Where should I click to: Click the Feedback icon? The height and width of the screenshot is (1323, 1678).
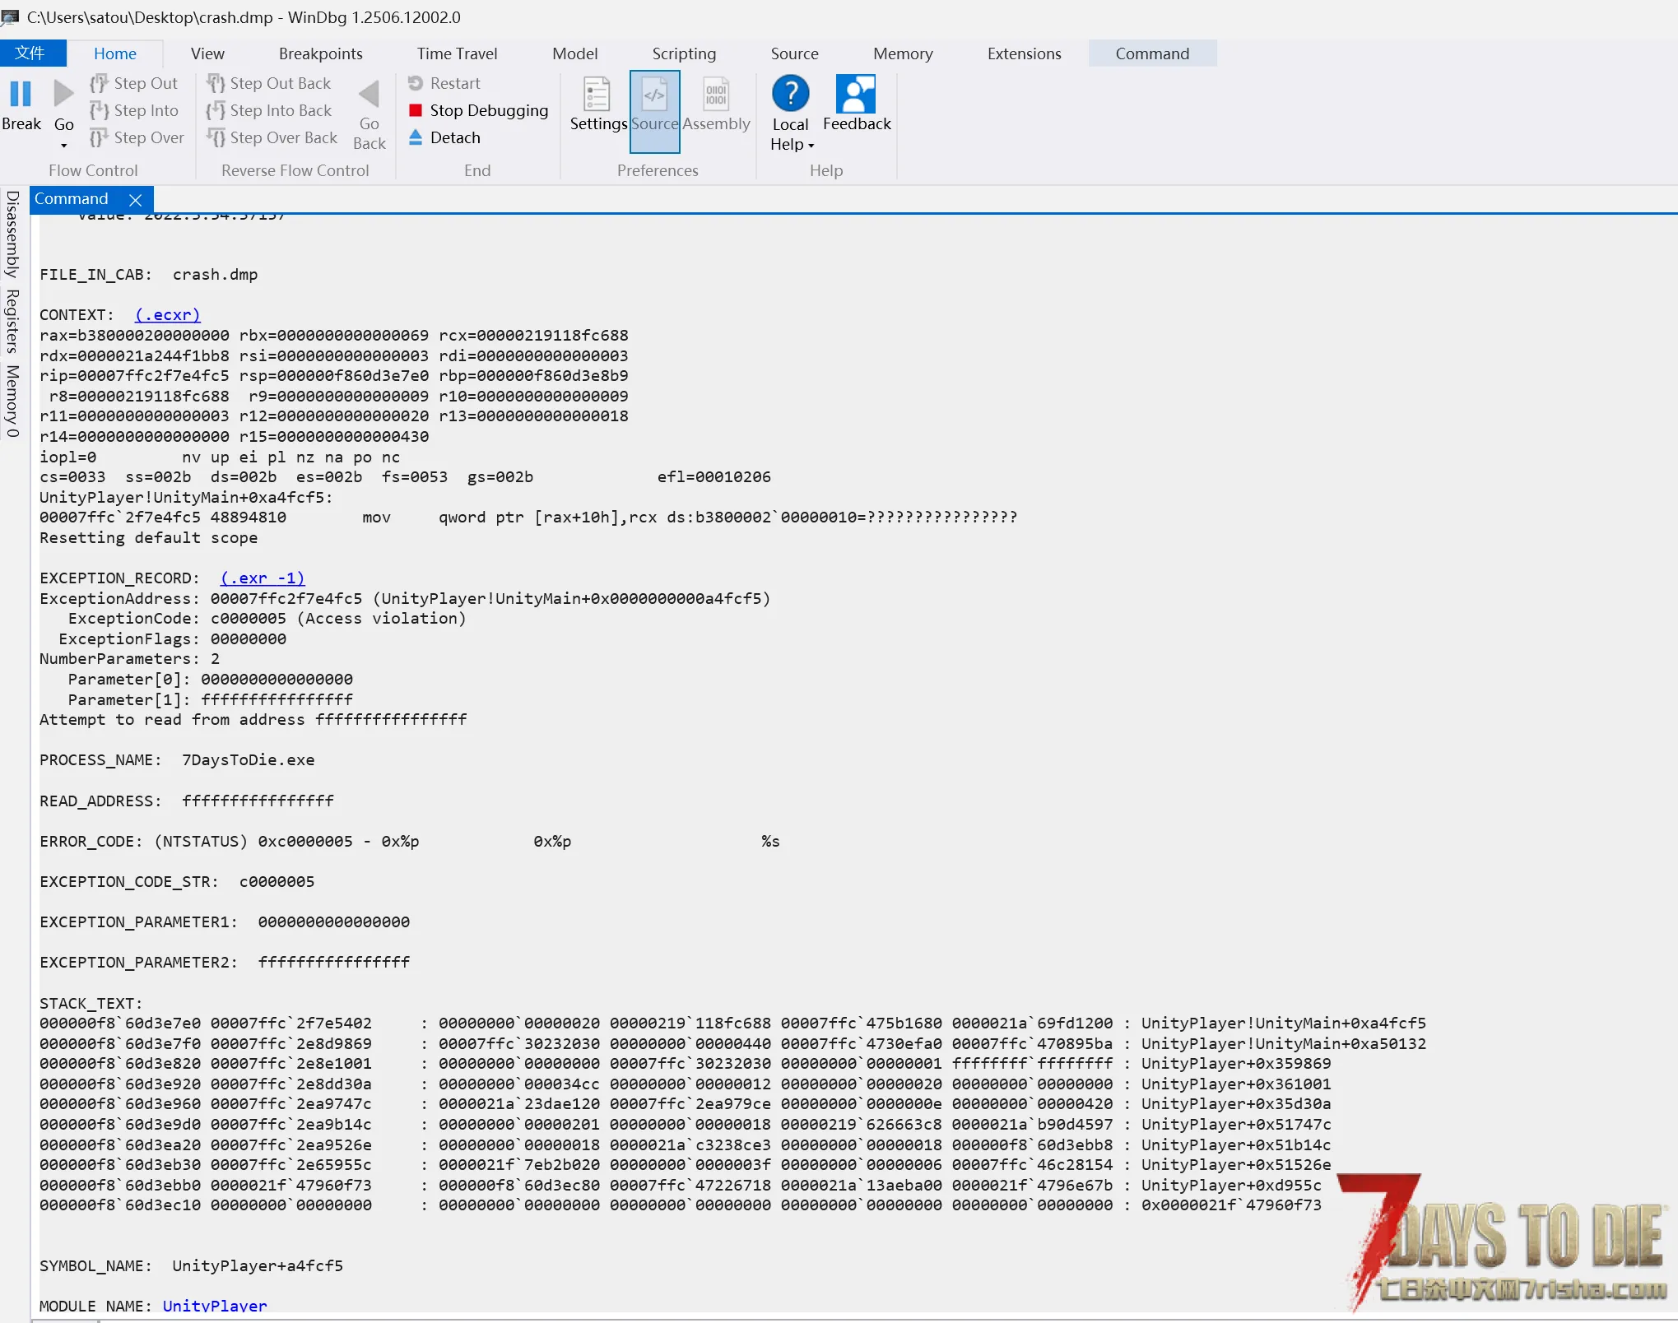(856, 94)
